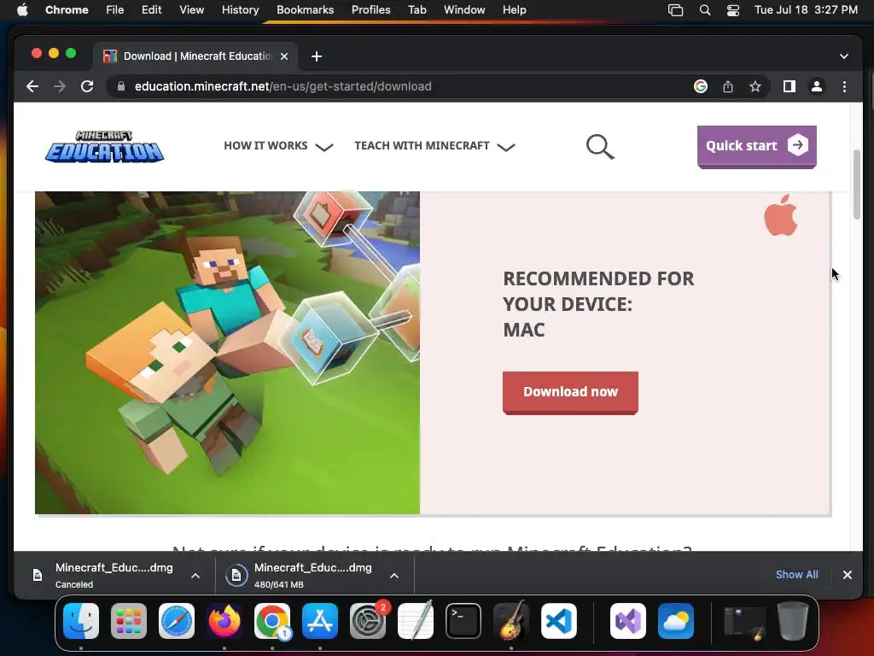Close the Download Minecraft Education tab
874x656 pixels.
pos(284,56)
